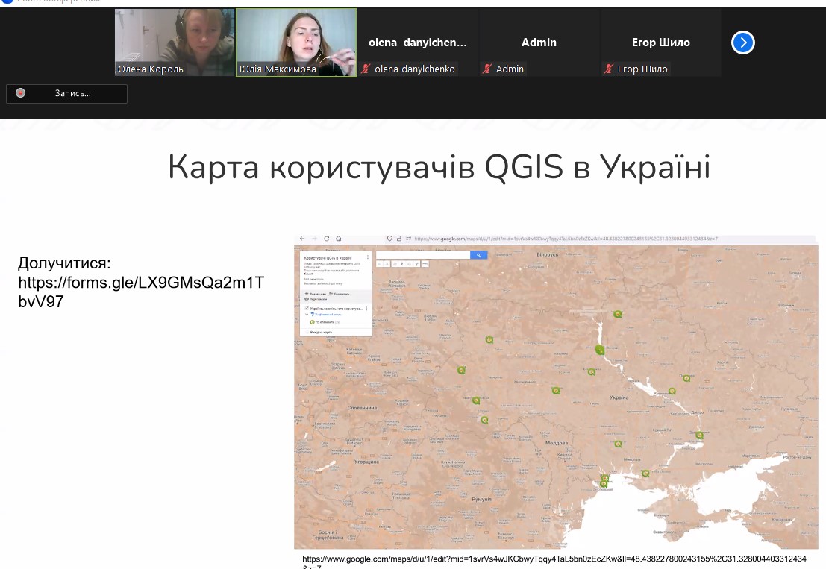Click the browser home icon in the slide
The width and height of the screenshot is (826, 569).
coord(339,239)
